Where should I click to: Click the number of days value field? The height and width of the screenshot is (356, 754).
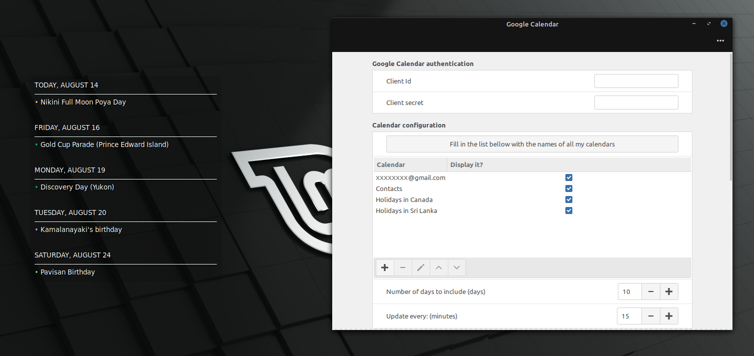coord(630,291)
